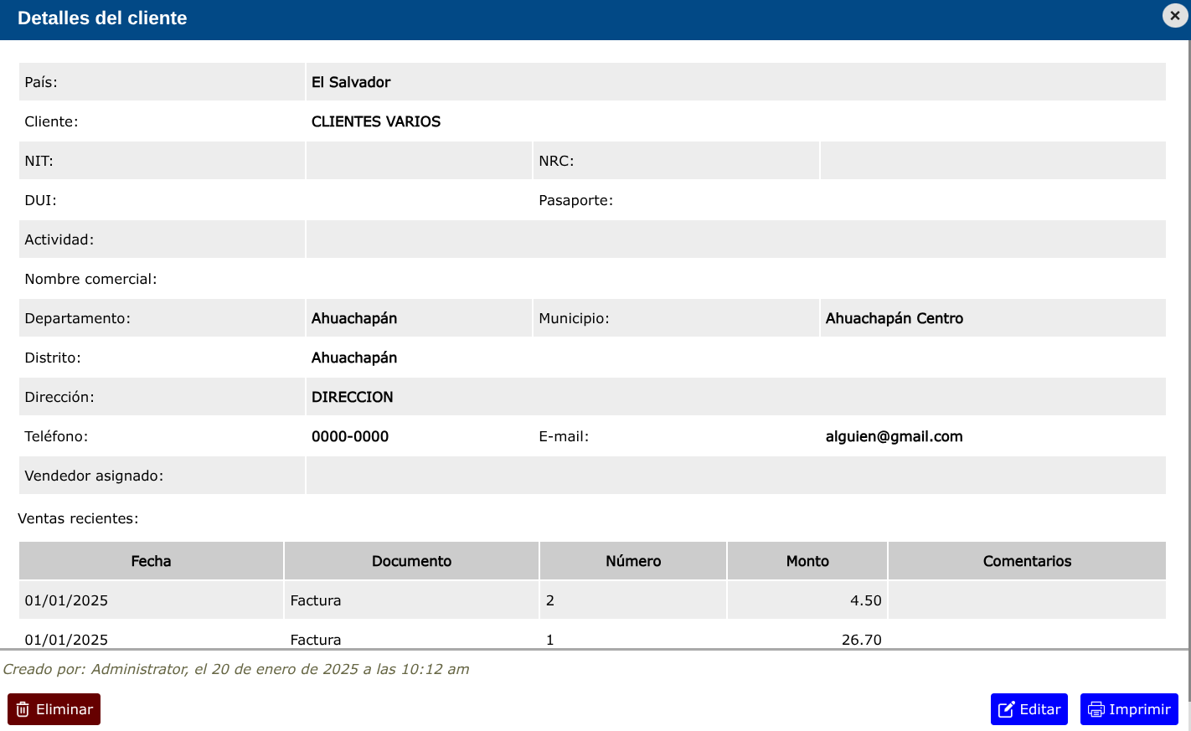This screenshot has width=1191, height=731.
Task: Click the E-mail label
Action: click(x=564, y=436)
